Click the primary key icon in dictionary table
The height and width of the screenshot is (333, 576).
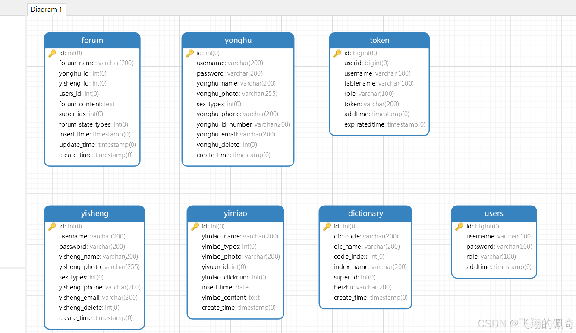point(327,226)
